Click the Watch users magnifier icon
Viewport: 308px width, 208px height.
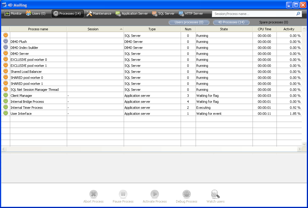(215, 194)
